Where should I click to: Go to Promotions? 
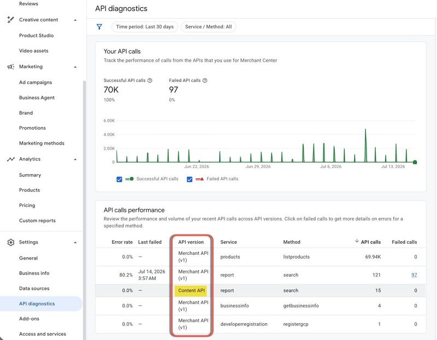point(32,128)
